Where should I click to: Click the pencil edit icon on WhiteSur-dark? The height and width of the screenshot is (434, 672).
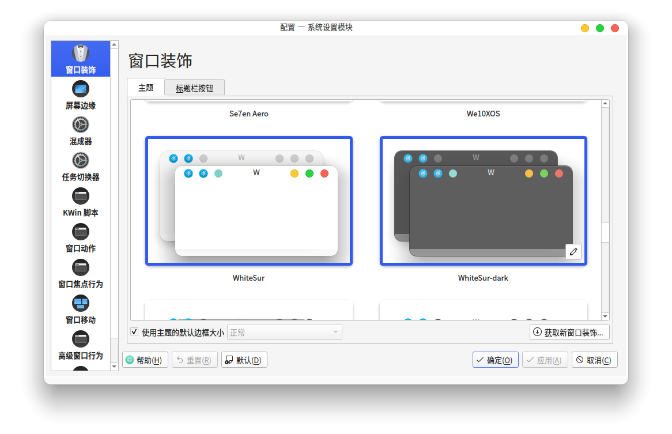pyautogui.click(x=573, y=252)
